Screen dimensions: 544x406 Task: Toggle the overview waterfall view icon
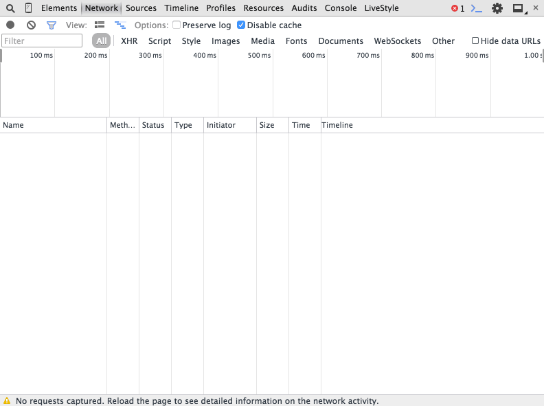coord(120,25)
